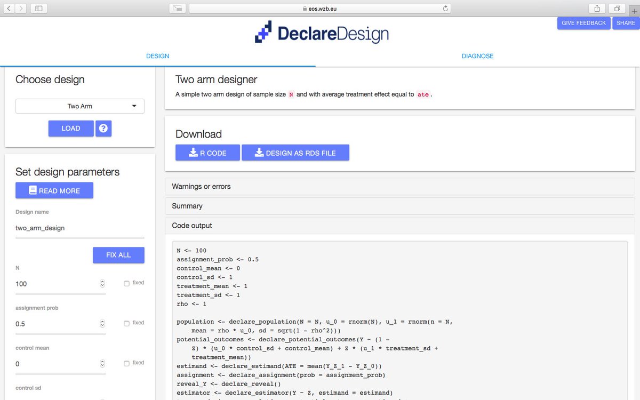Download DESIGN AS RDS FILE

tap(295, 153)
